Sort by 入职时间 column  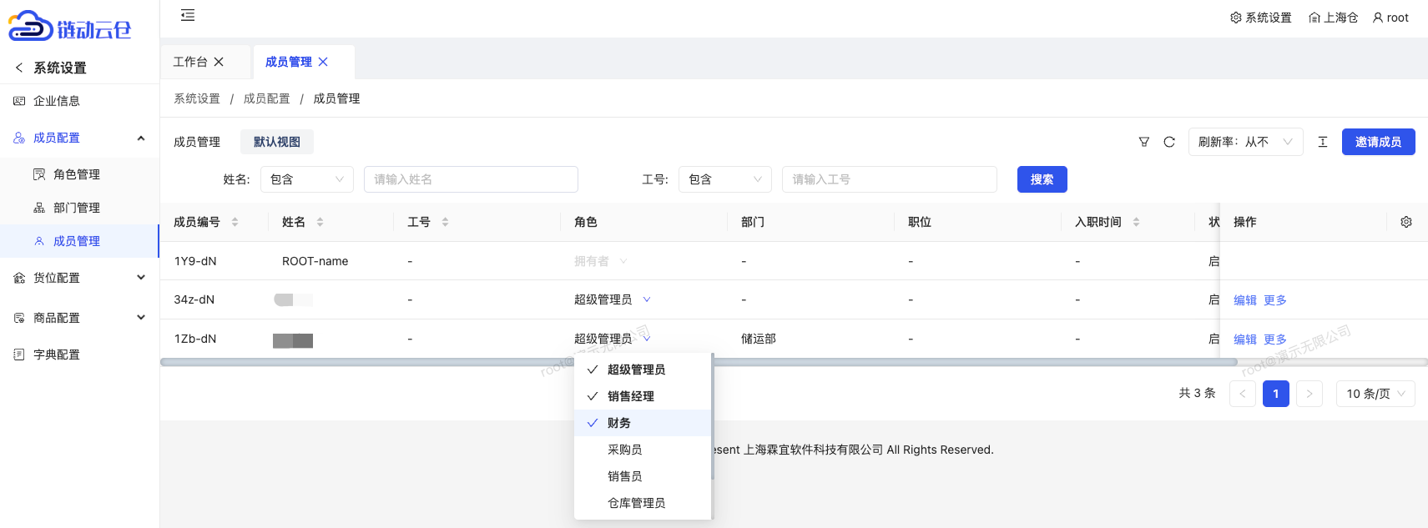tap(1136, 222)
